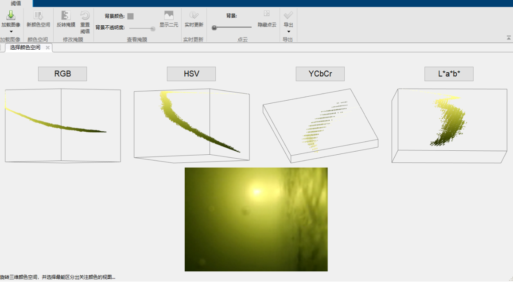Switch to the 阈值 ribbon tab

(16, 4)
